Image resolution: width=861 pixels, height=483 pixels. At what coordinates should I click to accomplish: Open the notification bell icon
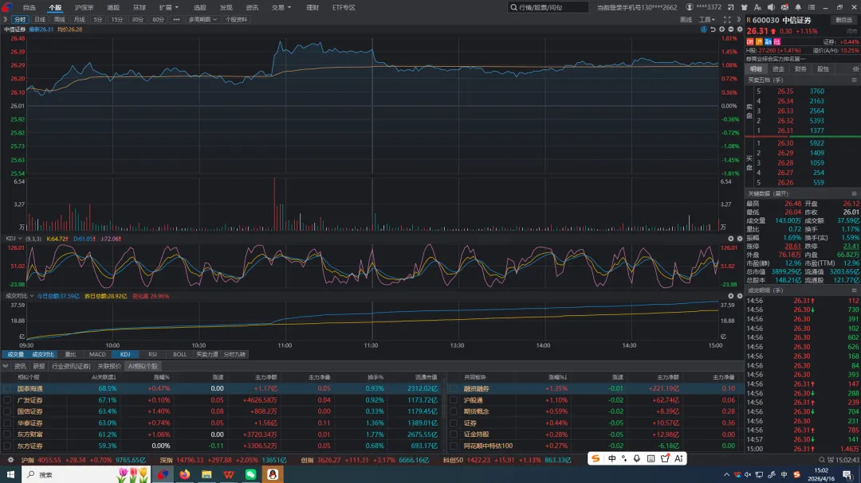coord(798,7)
